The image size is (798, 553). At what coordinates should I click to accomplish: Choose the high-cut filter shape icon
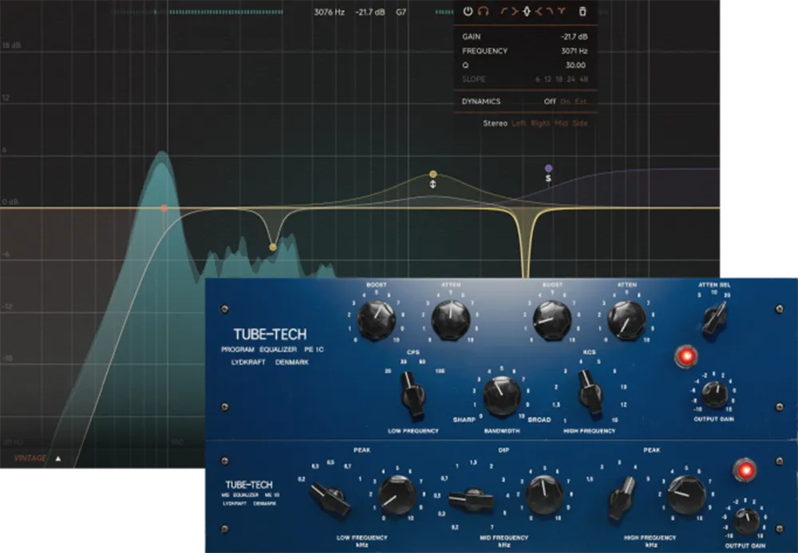(x=550, y=11)
